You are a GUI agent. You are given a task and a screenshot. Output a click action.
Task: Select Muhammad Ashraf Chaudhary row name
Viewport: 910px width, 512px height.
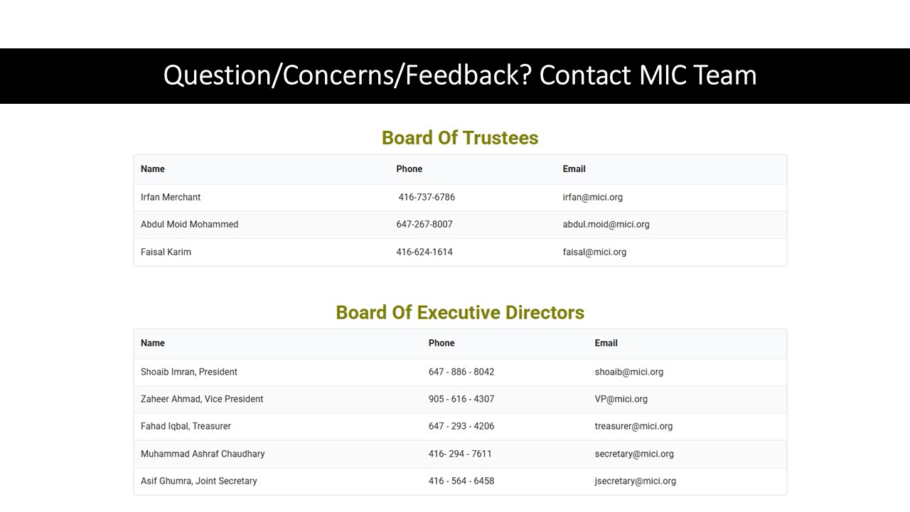point(203,454)
